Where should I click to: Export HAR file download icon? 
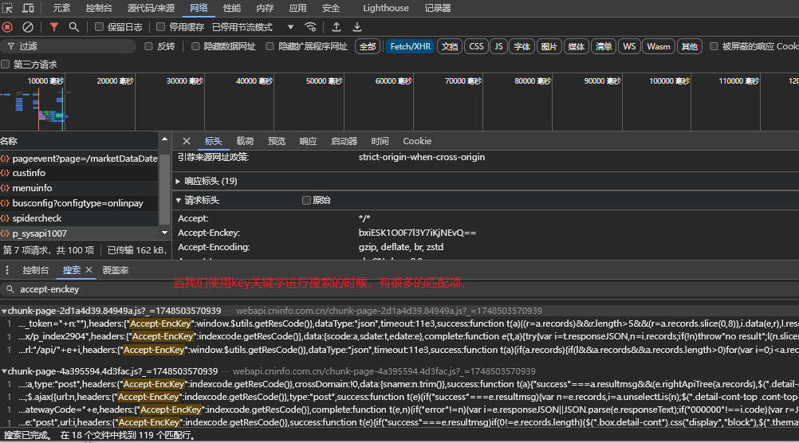pyautogui.click(x=357, y=27)
